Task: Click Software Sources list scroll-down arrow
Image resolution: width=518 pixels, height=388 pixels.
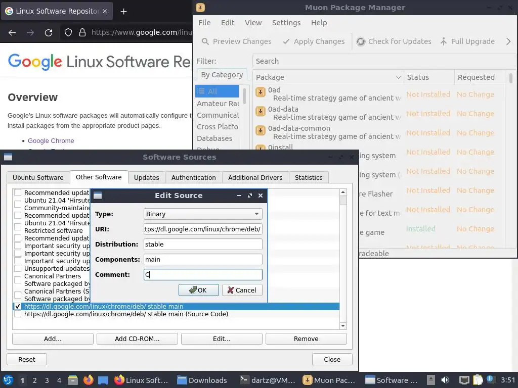Action: pyautogui.click(x=343, y=326)
